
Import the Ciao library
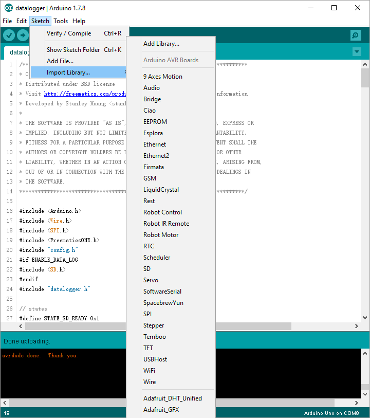171,111
